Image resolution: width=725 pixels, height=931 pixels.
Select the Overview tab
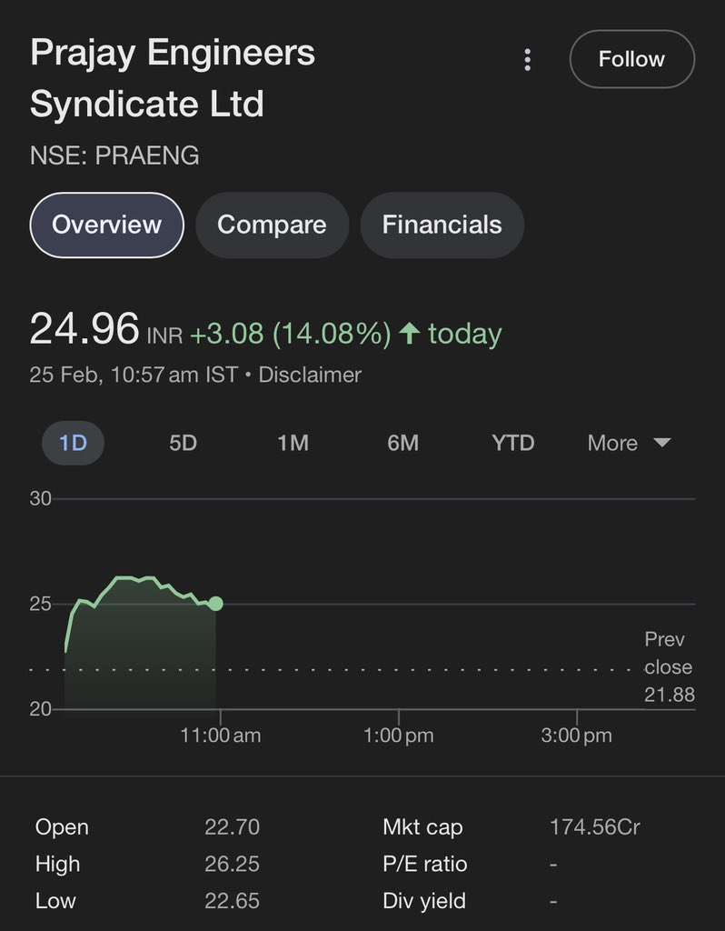[107, 225]
